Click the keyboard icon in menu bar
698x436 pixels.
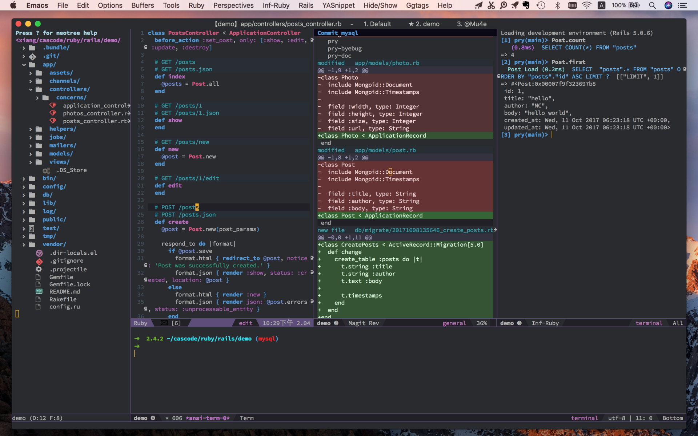[572, 5]
